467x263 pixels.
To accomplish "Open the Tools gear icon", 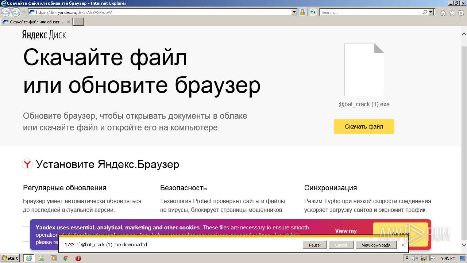I will click(x=461, y=13).
